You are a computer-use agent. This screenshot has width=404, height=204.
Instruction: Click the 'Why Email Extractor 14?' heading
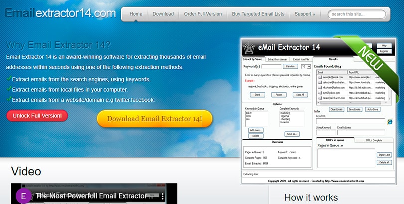(58, 45)
